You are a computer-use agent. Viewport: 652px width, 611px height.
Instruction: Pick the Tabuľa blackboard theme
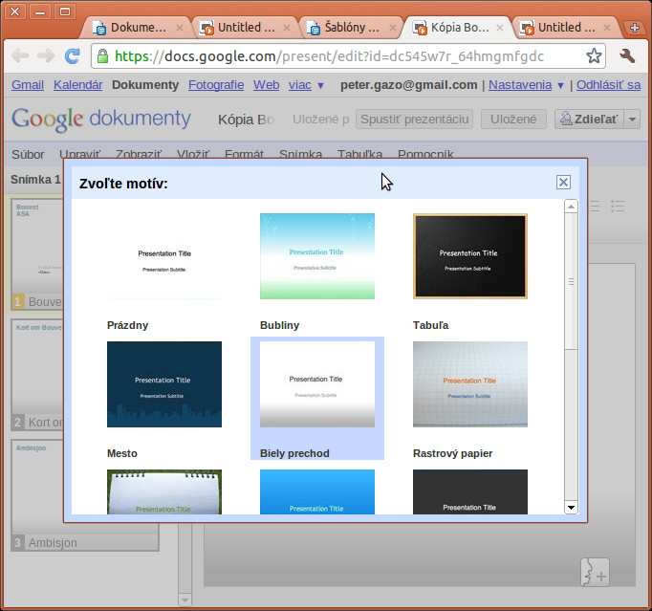470,256
